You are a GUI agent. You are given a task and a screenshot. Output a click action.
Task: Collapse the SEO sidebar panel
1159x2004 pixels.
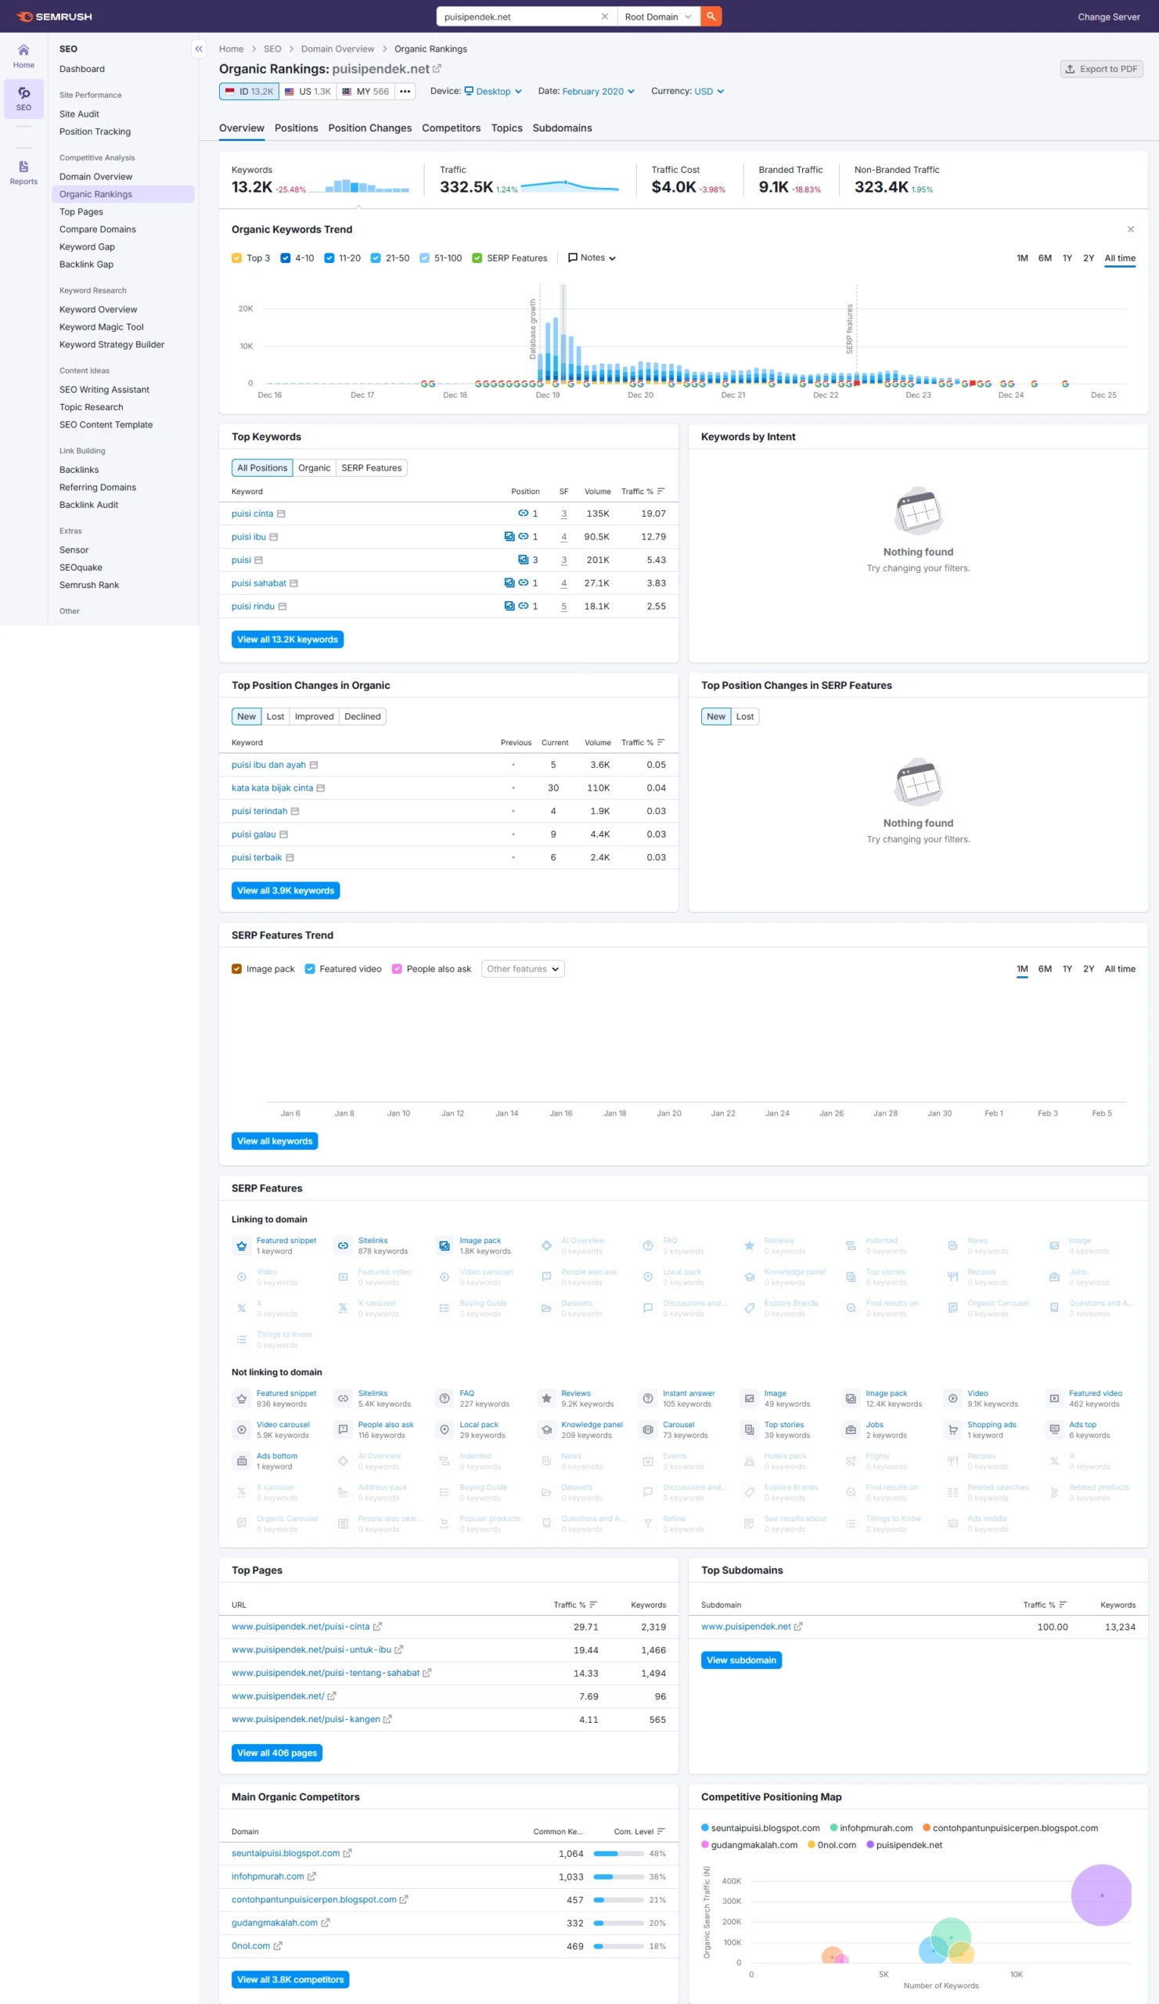click(x=199, y=49)
